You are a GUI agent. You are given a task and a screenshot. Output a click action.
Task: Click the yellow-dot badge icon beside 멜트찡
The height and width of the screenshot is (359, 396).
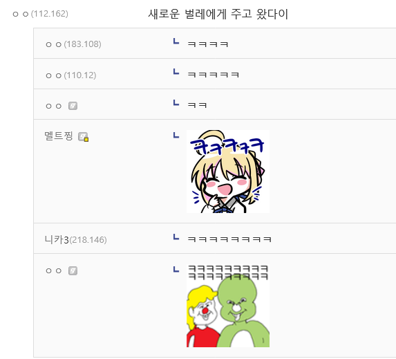83,137
